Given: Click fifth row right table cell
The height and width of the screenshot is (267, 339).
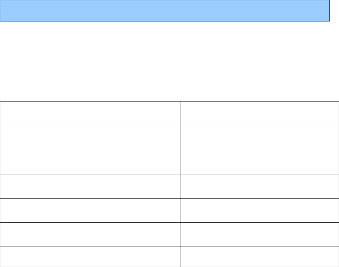Looking at the screenshot, I should click(260, 210).
